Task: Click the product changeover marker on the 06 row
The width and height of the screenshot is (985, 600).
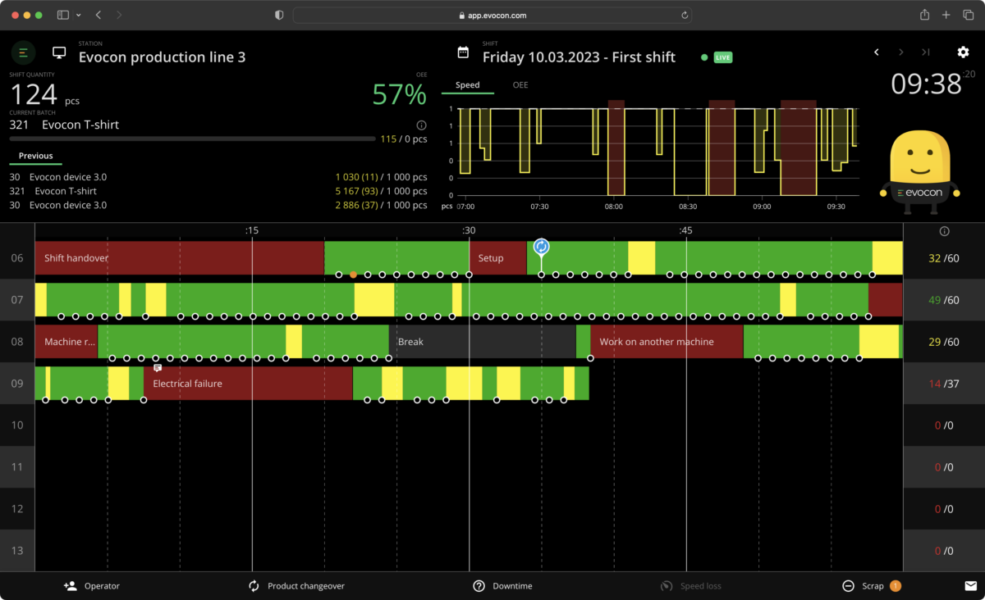Action: pyautogui.click(x=542, y=245)
